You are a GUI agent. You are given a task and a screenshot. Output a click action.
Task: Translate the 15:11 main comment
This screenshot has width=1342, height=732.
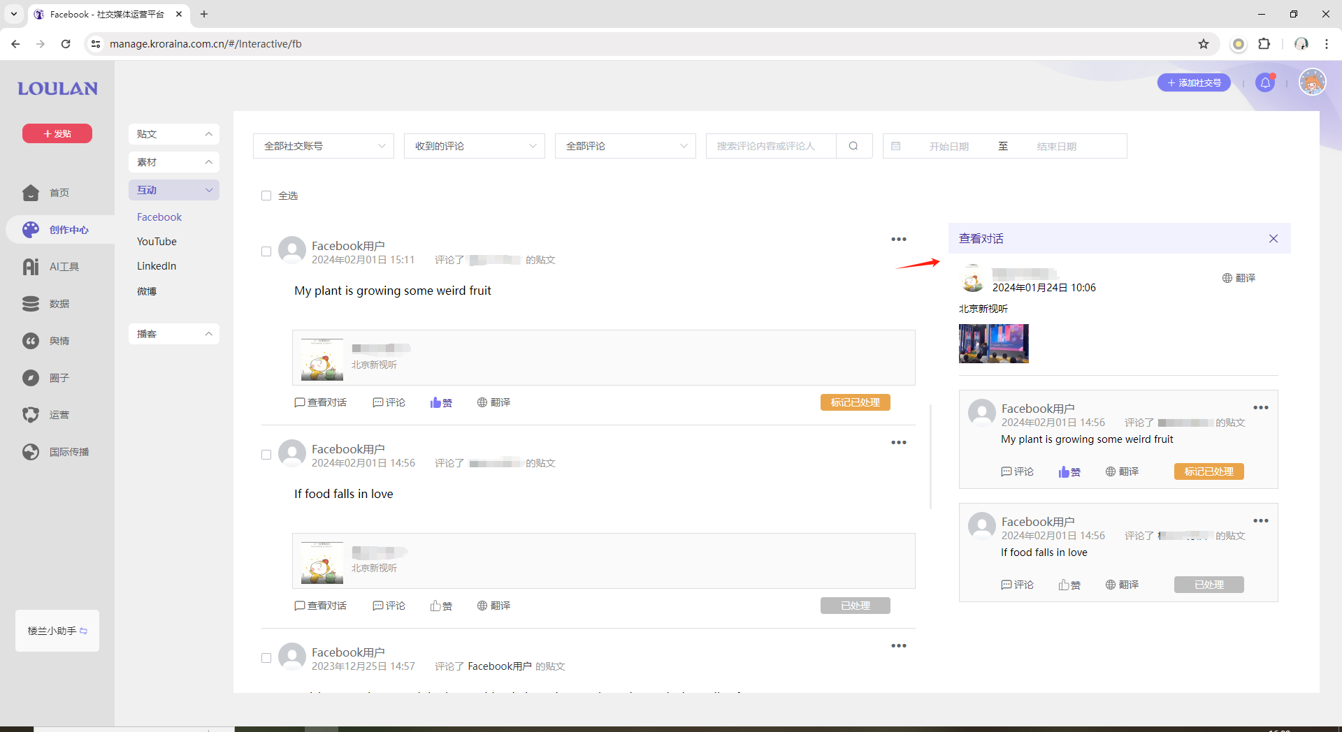tap(493, 402)
